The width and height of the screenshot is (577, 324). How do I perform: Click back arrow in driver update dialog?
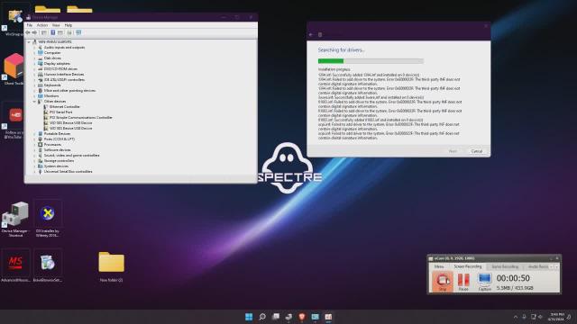click(x=311, y=34)
